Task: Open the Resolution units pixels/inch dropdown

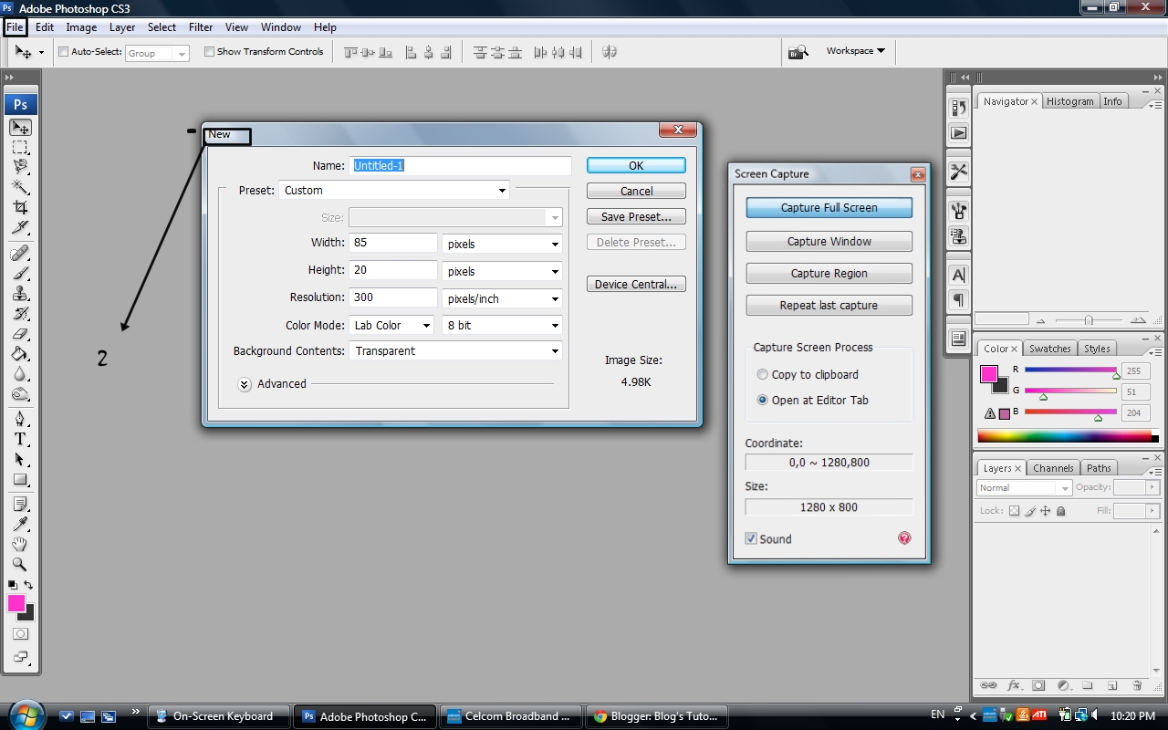Action: pyautogui.click(x=502, y=298)
